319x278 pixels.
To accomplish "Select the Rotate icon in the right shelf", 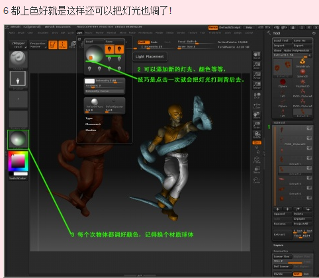I will pyautogui.click(x=257, y=134).
